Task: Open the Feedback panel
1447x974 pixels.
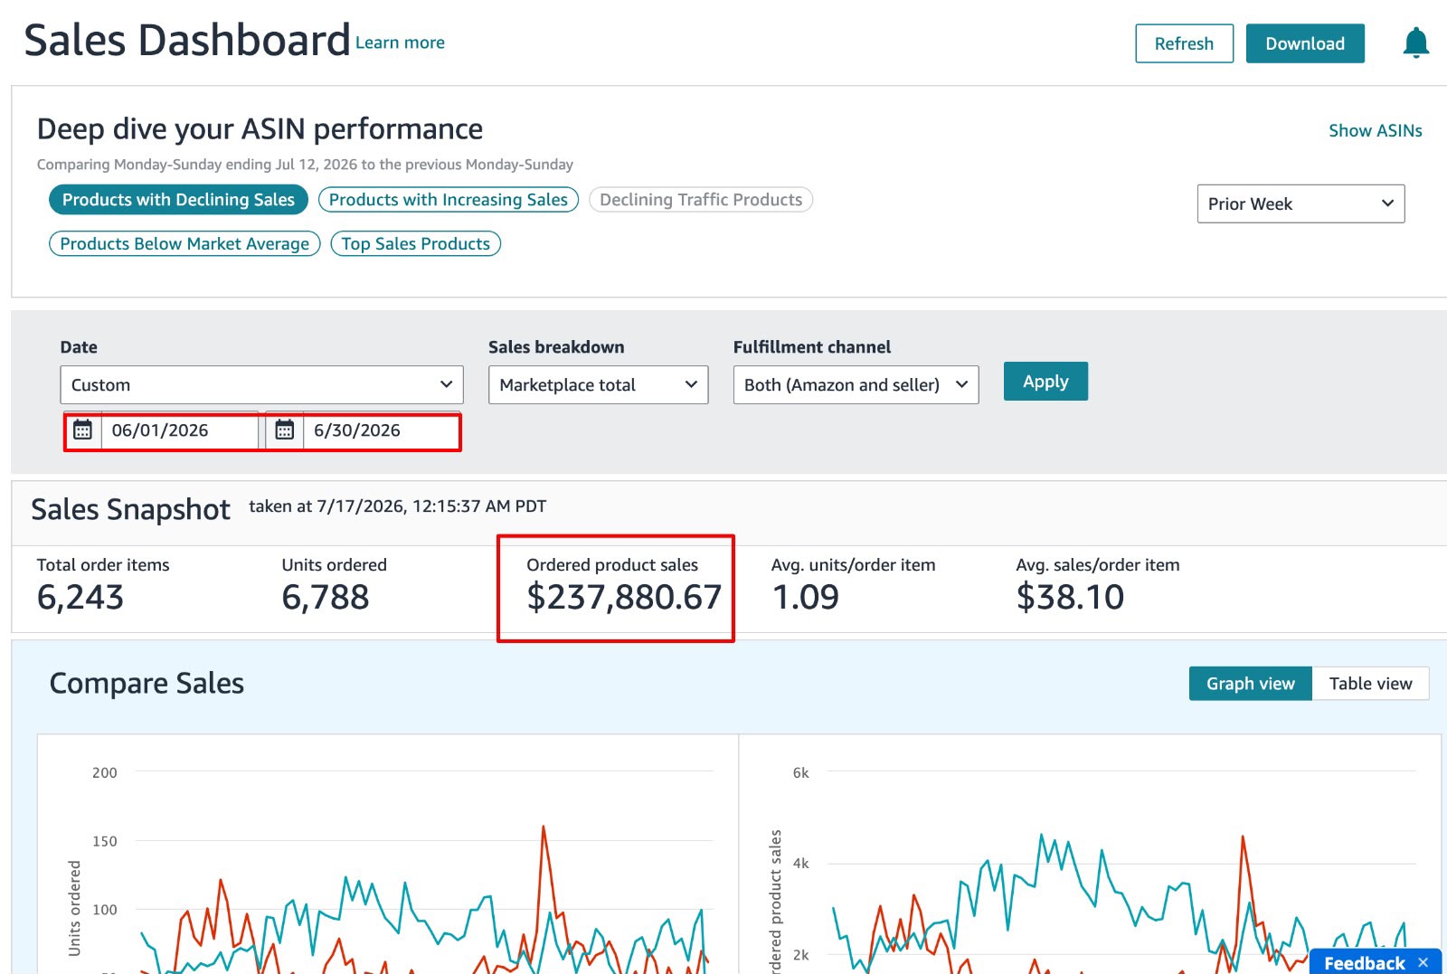Action: 1364,962
